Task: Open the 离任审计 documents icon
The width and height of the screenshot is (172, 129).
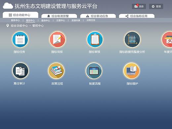Action: point(21,71)
